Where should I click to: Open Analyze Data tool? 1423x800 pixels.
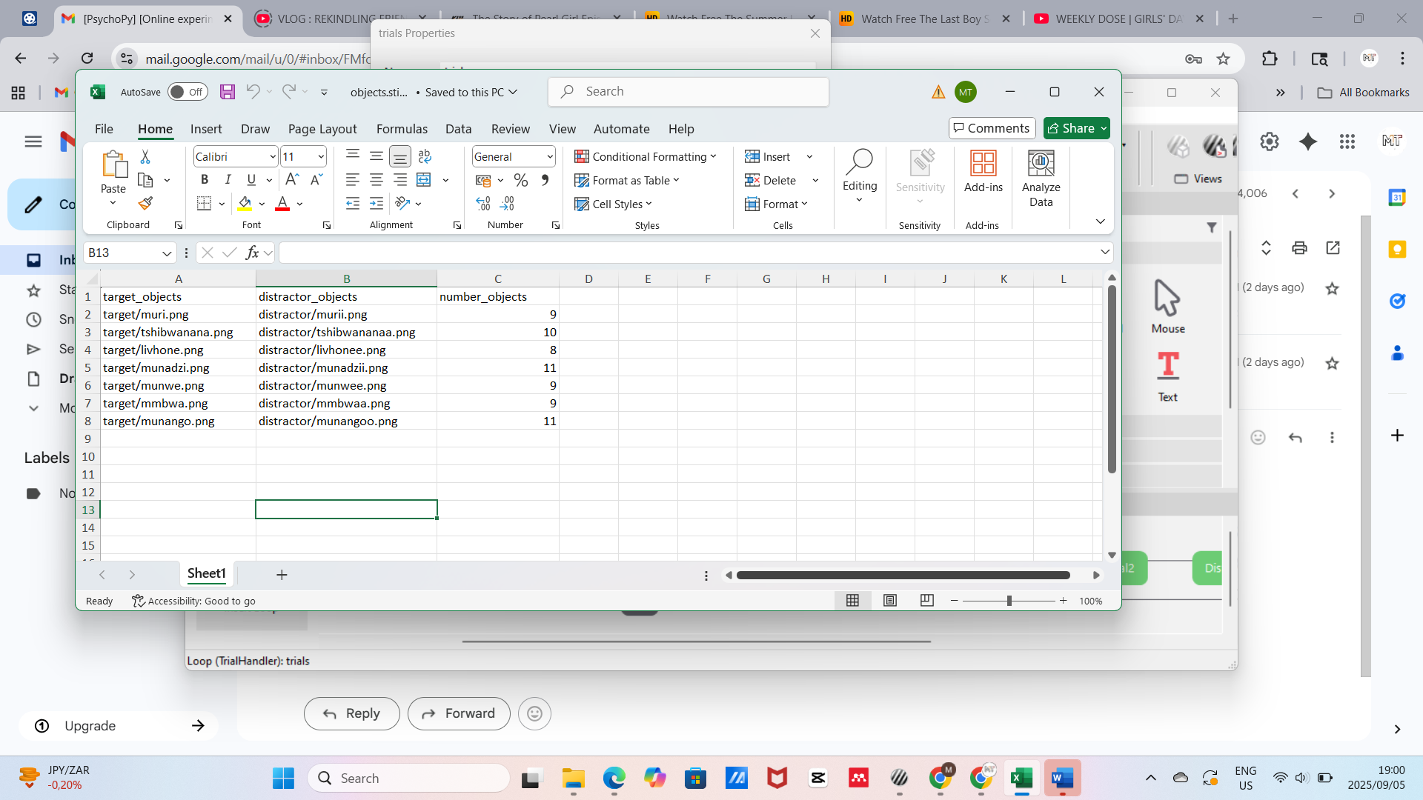click(1041, 179)
